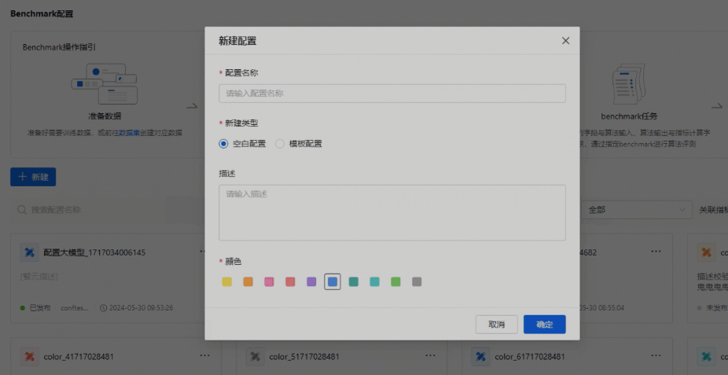The height and width of the screenshot is (375, 728).
Task: Click the 准备数据 illustration icon
Action: click(x=105, y=84)
